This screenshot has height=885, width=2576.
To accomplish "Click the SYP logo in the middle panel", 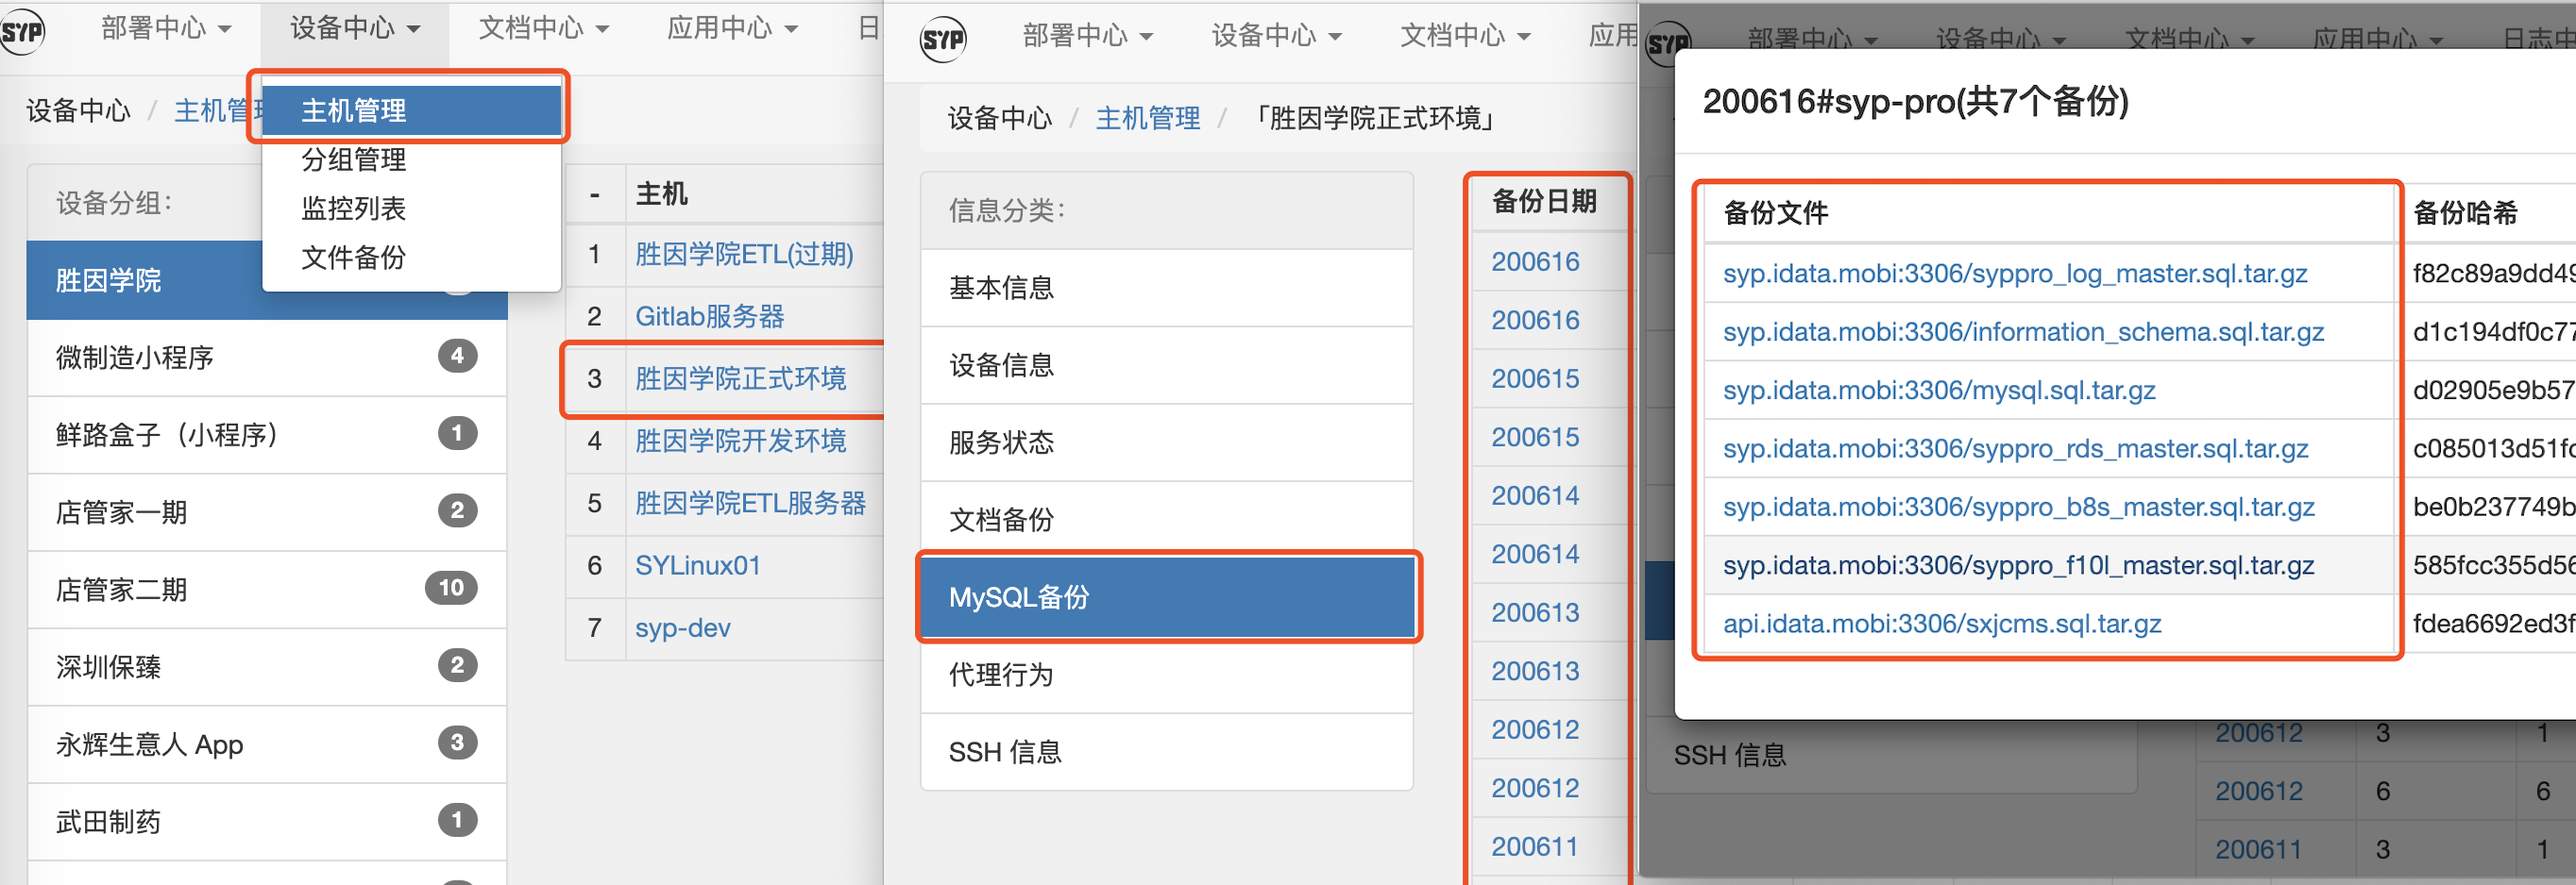I will coord(942,38).
